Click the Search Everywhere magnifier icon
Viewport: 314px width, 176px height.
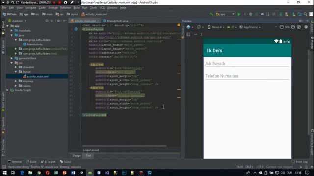305,14
